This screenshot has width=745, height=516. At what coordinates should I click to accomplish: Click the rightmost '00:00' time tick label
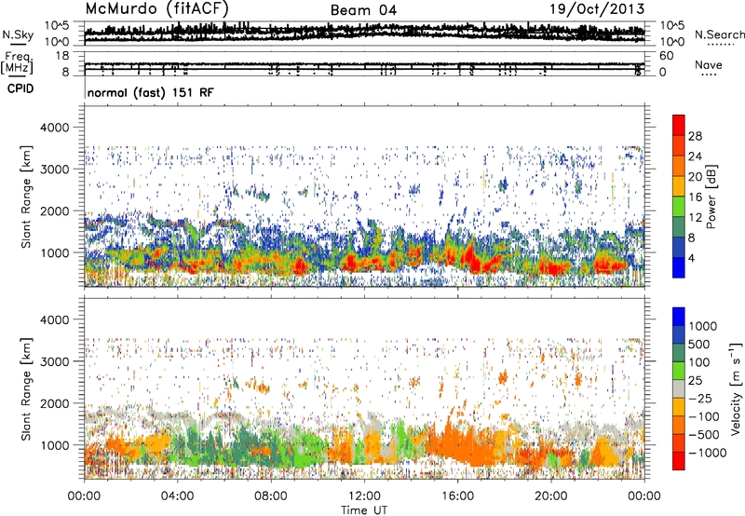coord(644,496)
